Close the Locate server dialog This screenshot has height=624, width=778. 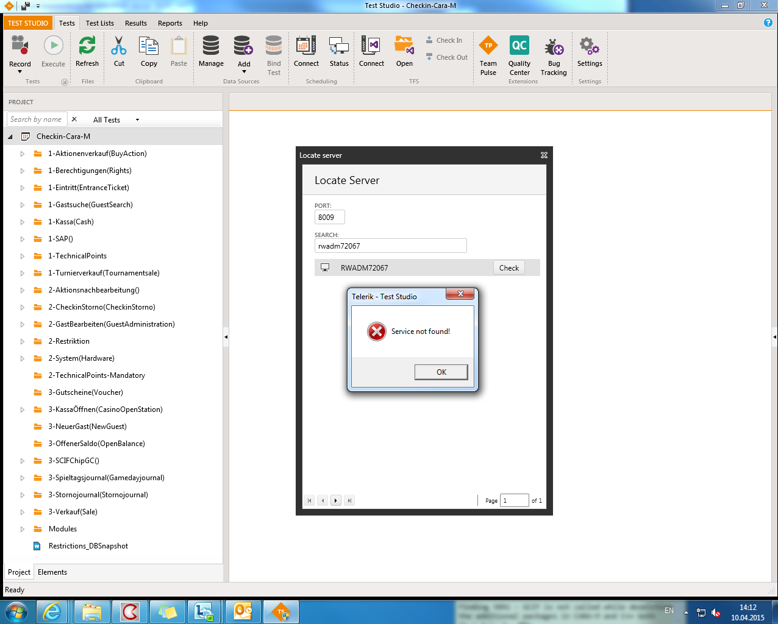(x=544, y=155)
